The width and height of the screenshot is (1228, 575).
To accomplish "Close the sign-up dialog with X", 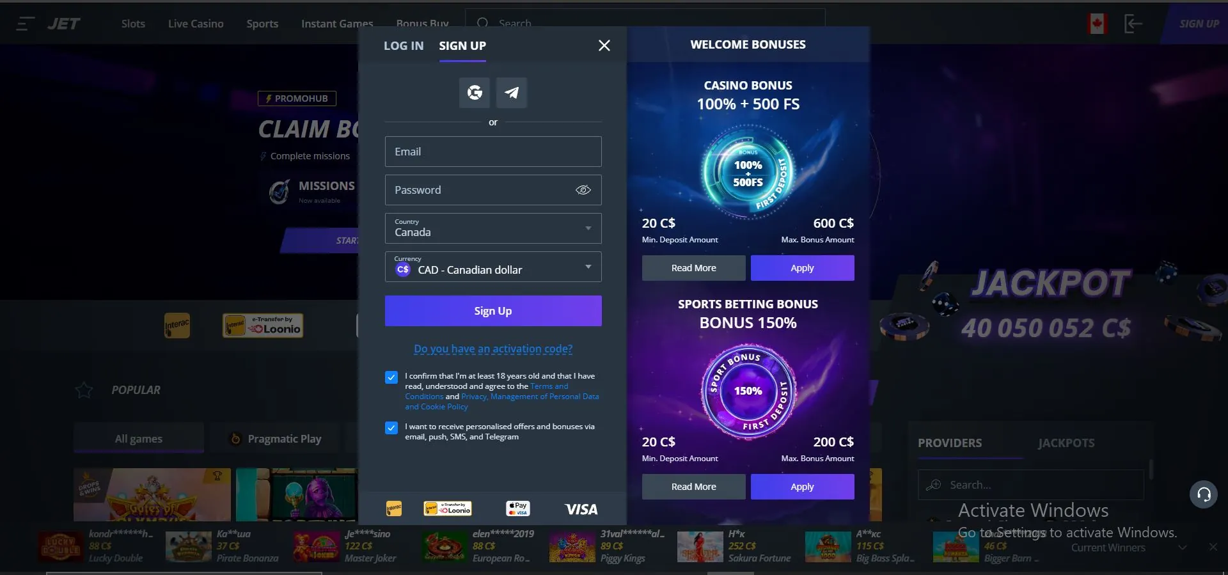I will 604,45.
